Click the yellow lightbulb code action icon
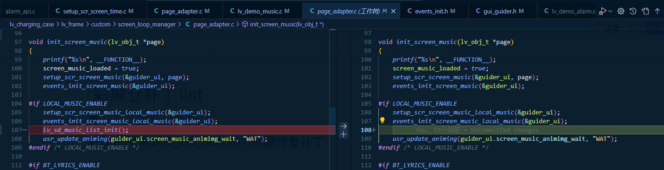The image size is (664, 170). pyautogui.click(x=383, y=121)
